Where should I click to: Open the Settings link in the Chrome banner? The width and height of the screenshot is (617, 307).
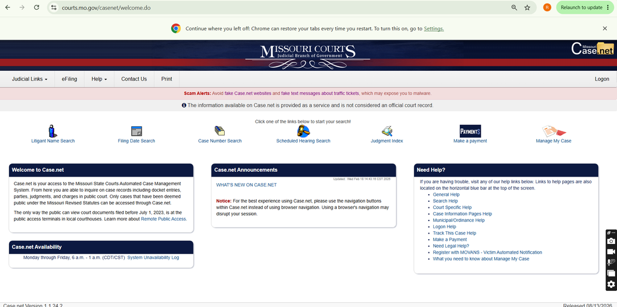pos(434,29)
